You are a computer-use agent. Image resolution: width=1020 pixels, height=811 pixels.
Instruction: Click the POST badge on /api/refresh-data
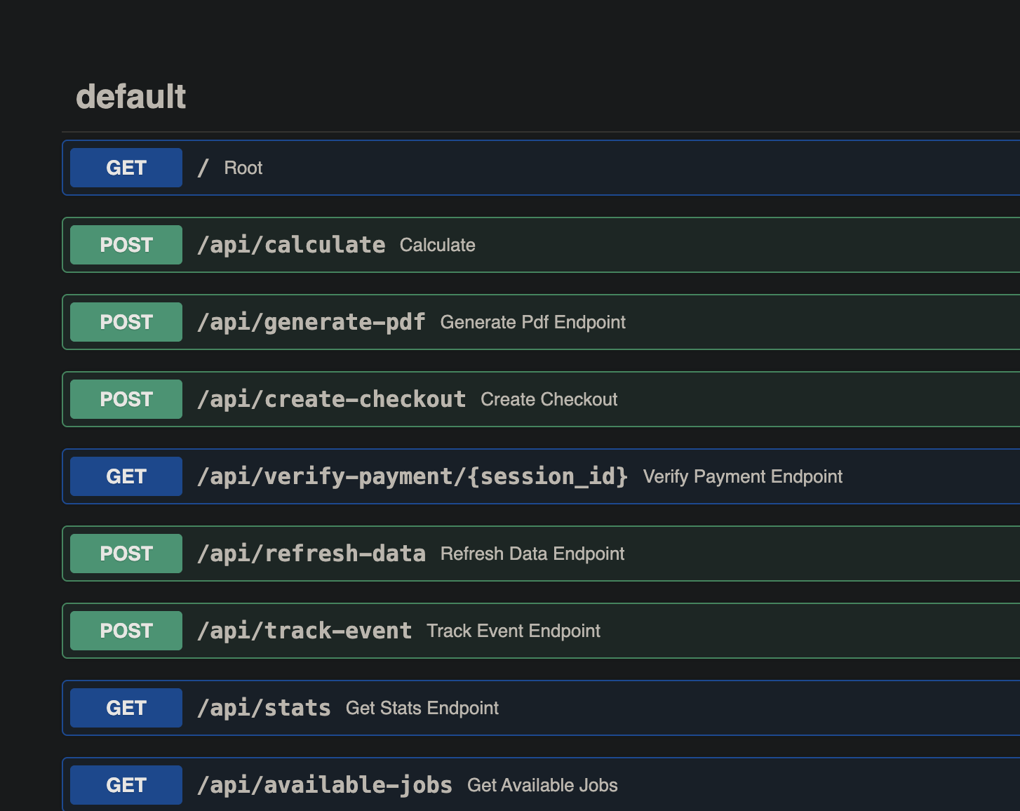[x=126, y=553]
